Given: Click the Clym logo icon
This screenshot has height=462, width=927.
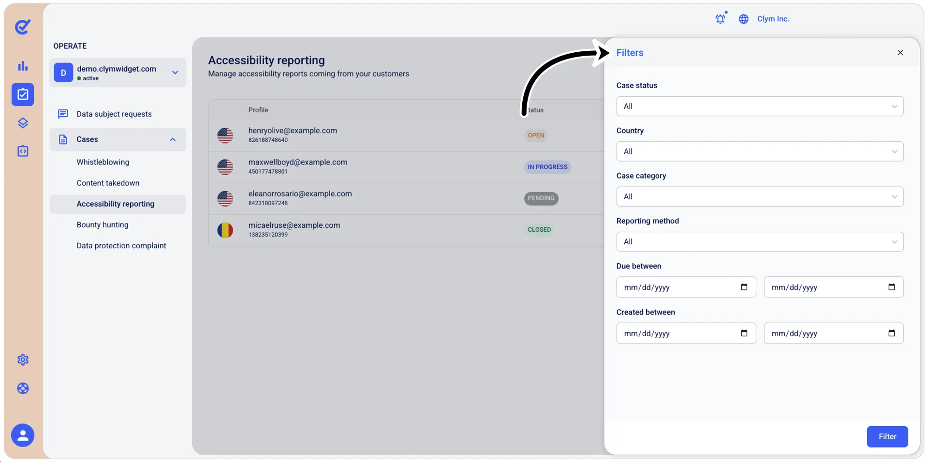Looking at the screenshot, I should (x=23, y=27).
